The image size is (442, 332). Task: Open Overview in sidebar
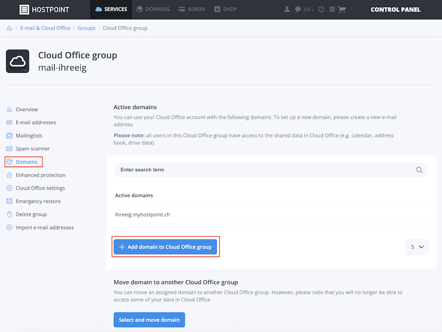[x=27, y=109]
